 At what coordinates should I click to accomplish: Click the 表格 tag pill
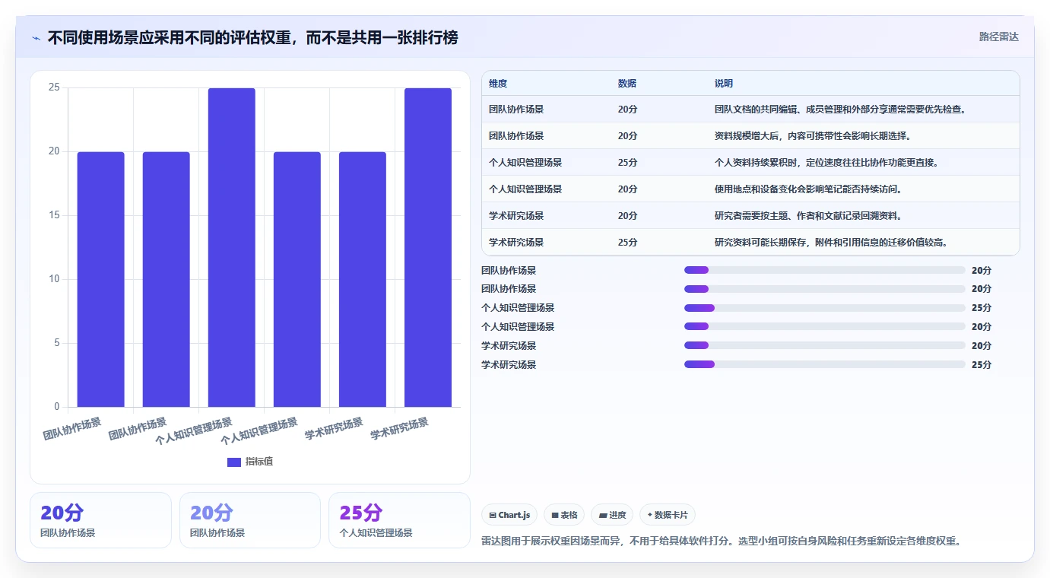[564, 515]
